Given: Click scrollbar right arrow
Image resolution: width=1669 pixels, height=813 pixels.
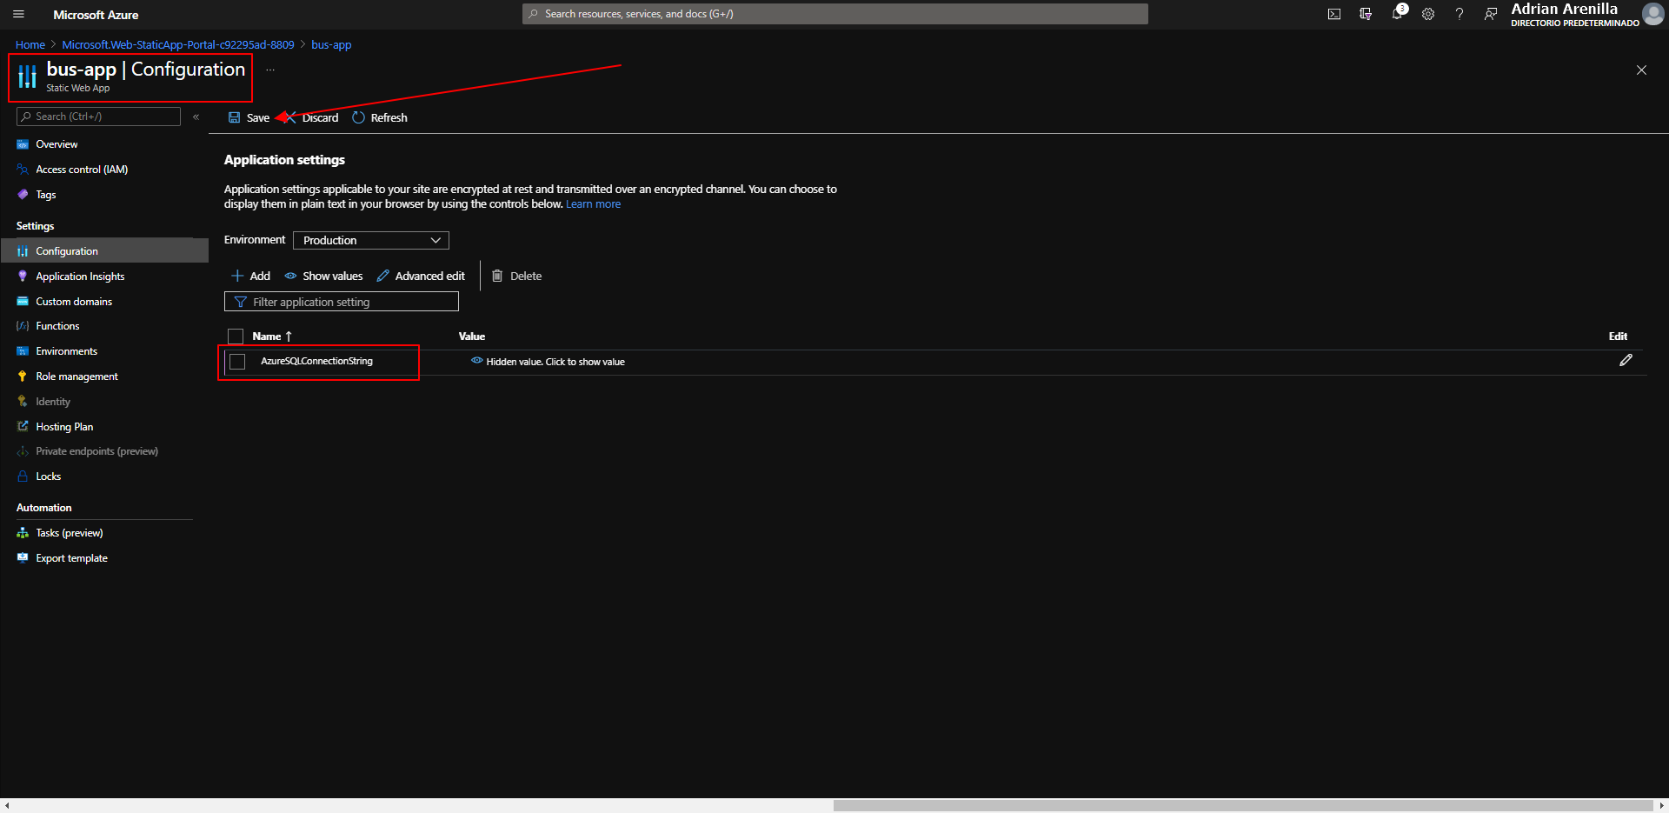Looking at the screenshot, I should click(1661, 806).
